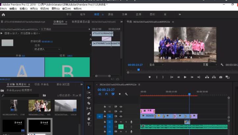Click the Export Frame camera icon
238x135 pixels.
221,77
